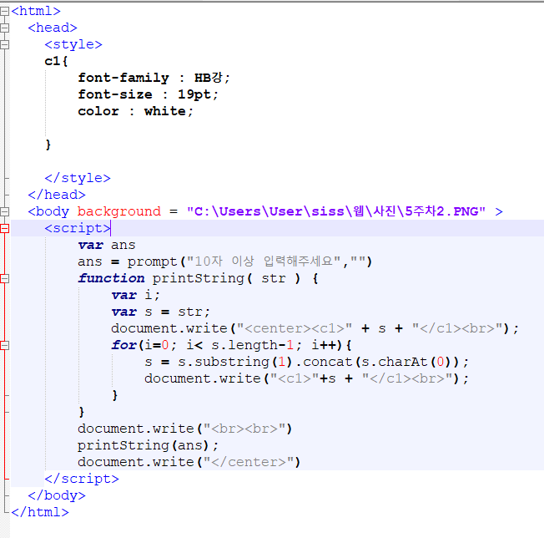Click the opening <script> tag
This screenshot has width=544, height=538.
tap(78, 228)
